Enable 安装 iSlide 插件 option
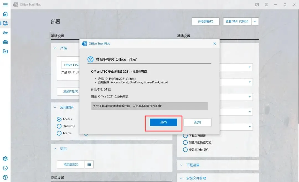Image resolution: width=299 pixels, height=182 pixels. click(185, 150)
